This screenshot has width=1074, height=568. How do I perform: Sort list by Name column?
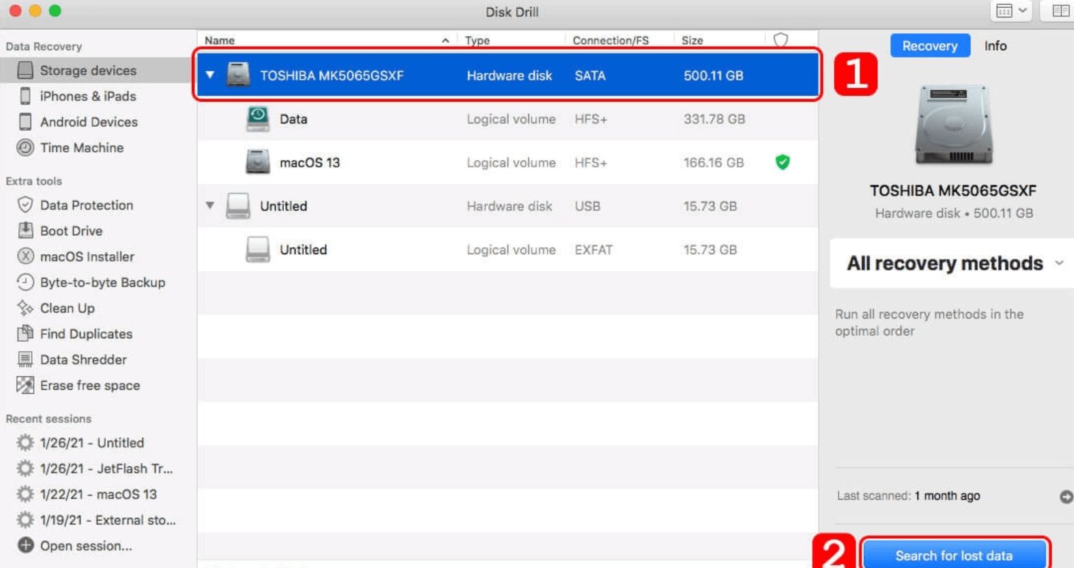(327, 40)
